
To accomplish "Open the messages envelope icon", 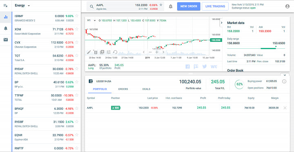I will click(6, 39).
